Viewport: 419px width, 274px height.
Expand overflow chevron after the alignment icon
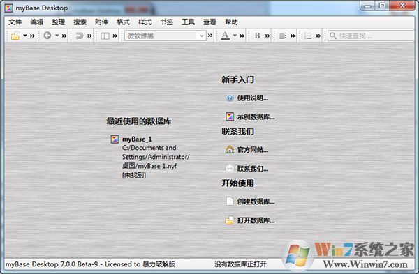[x=293, y=36]
